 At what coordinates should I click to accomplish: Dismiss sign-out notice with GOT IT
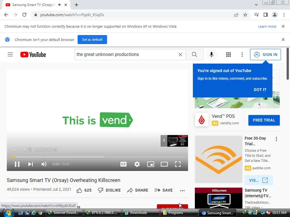(x=260, y=90)
